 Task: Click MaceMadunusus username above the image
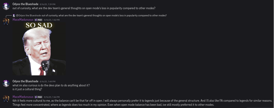[23, 20]
